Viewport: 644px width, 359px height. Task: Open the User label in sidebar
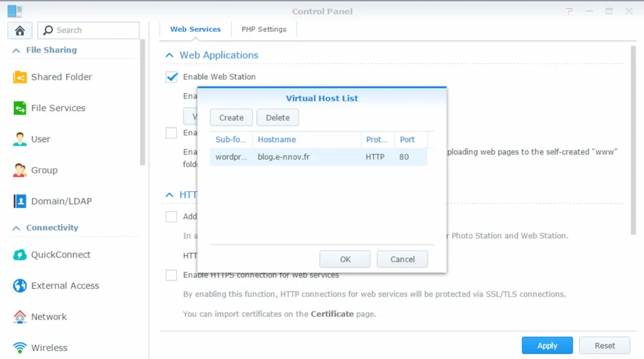click(41, 139)
